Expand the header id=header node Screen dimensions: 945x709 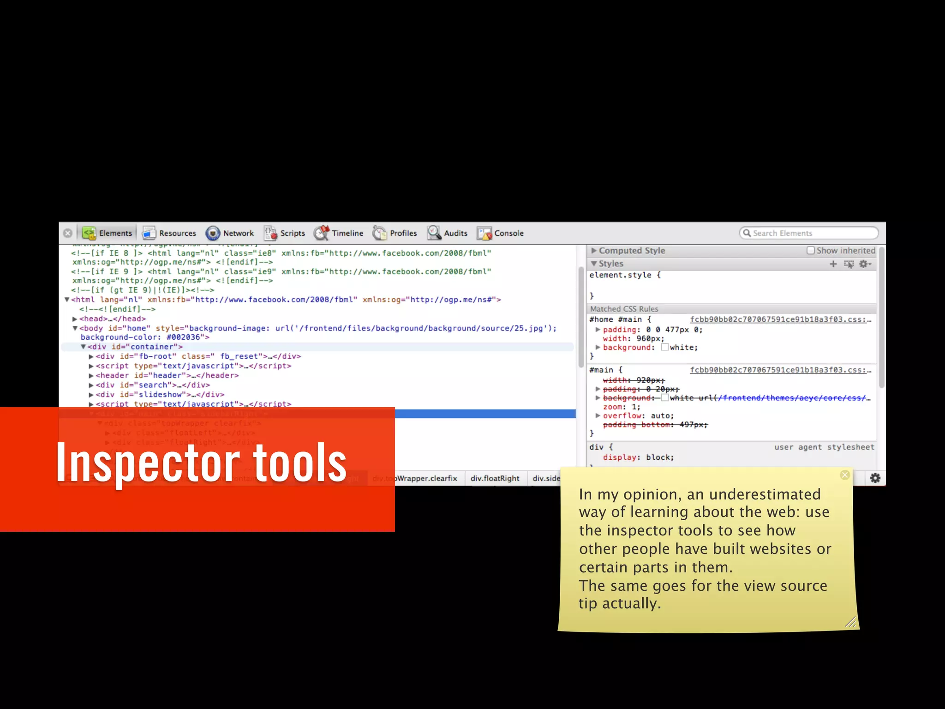(91, 376)
